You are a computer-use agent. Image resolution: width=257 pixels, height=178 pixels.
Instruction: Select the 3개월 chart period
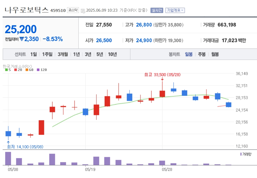tap(63, 54)
